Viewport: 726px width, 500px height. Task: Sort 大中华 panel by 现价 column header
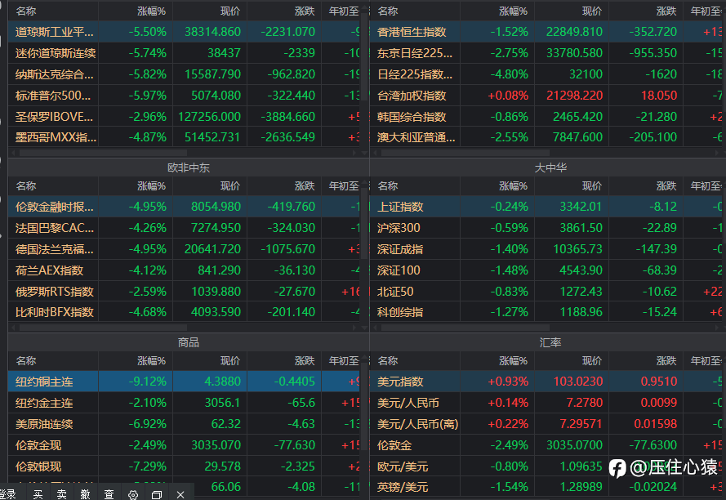click(x=592, y=186)
